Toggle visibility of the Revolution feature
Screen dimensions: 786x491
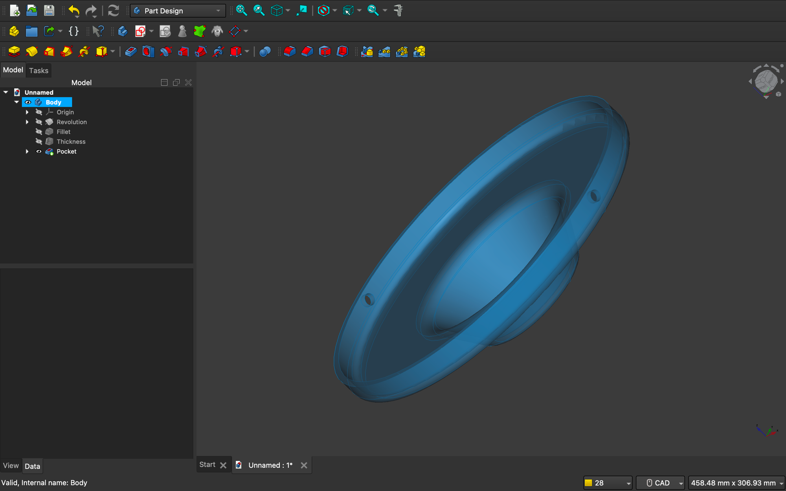[x=39, y=122]
